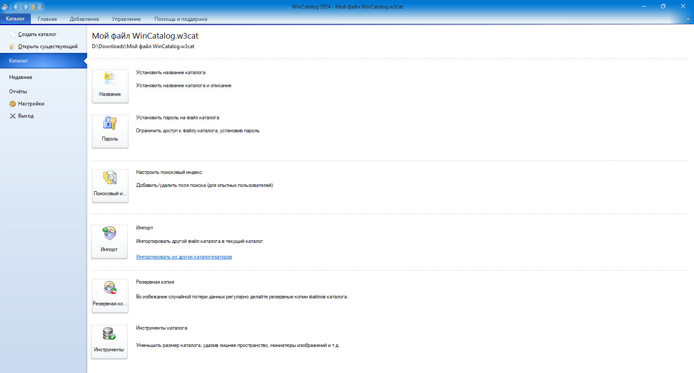Click the Импорт button label
This screenshot has width=694, height=373.
[x=109, y=249]
